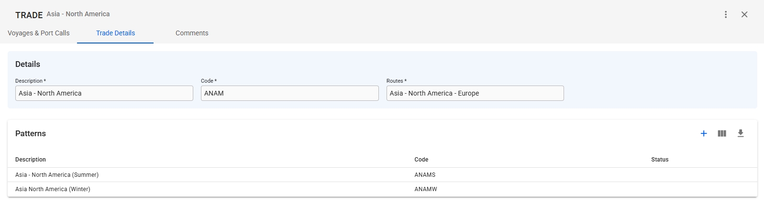This screenshot has width=764, height=205.
Task: Click the Patterns section heading
Action: pos(31,133)
